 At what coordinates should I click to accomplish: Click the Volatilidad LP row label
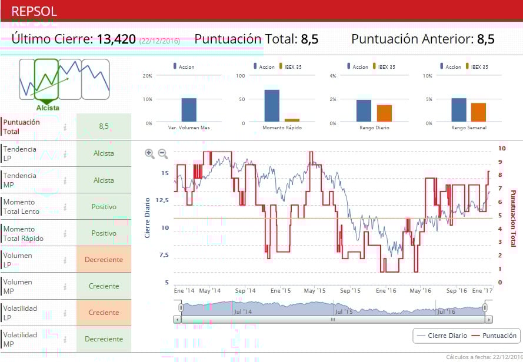coord(20,313)
